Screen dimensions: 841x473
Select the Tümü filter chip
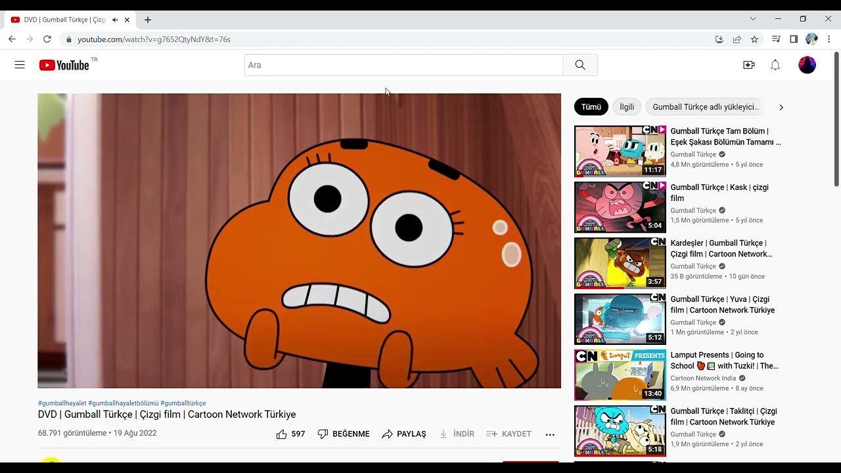coord(591,107)
